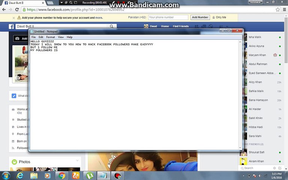The image size is (288, 180).
Task: Open chat settings gear icon
Action: 274,168
